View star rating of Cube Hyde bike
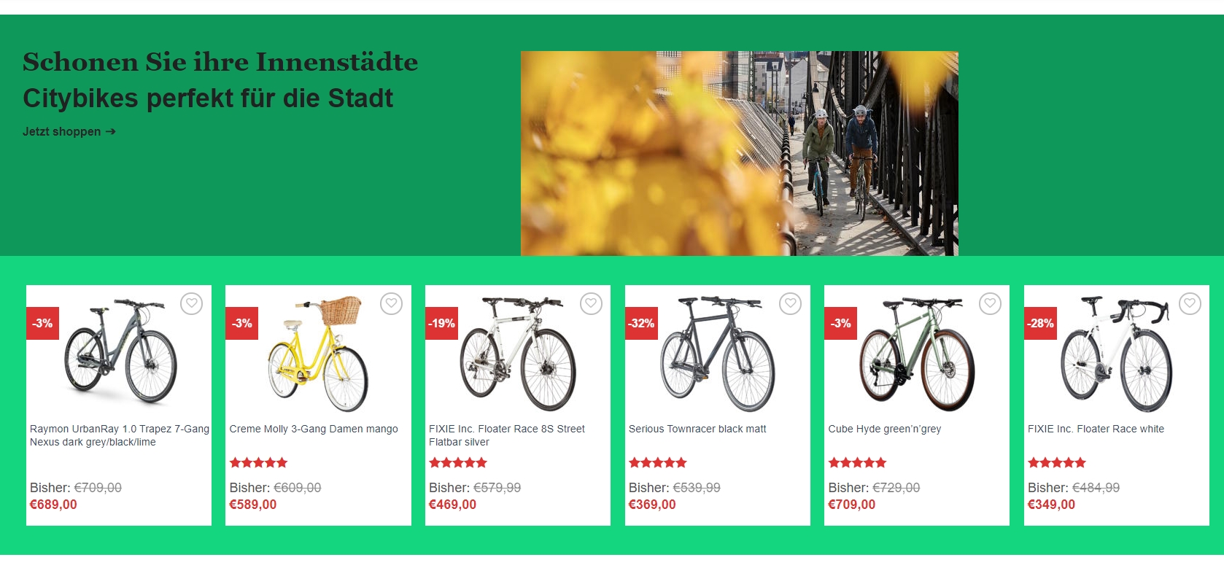This screenshot has height=568, width=1224. coord(857,462)
